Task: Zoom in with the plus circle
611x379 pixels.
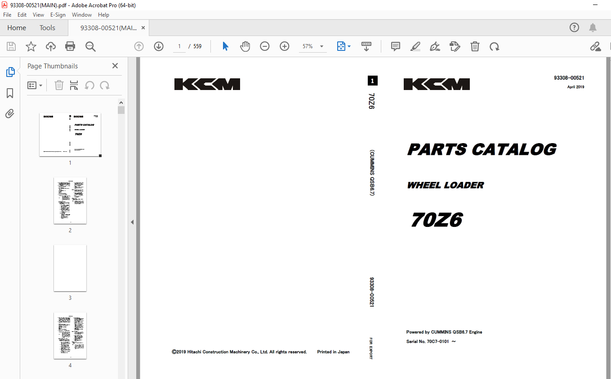Action: [x=285, y=46]
